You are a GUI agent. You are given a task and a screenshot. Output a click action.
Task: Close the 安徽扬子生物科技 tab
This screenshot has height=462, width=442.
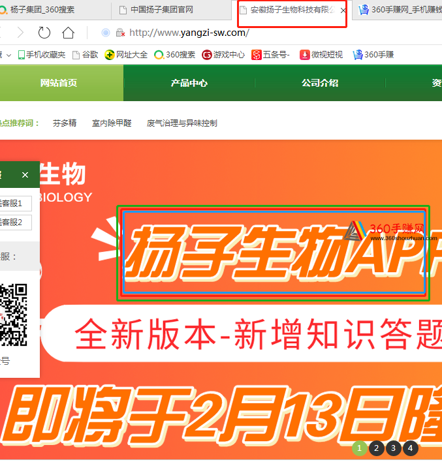tap(343, 10)
